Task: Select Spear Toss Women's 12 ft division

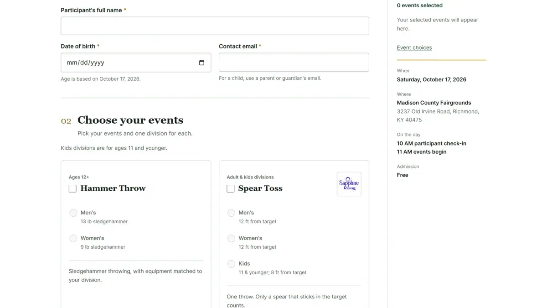Action: tap(231, 238)
